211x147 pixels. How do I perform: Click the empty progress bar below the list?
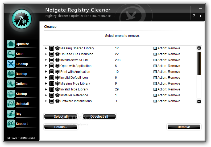[x=122, y=108]
